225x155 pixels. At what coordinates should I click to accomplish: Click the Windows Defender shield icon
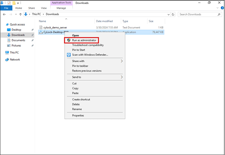69,55
